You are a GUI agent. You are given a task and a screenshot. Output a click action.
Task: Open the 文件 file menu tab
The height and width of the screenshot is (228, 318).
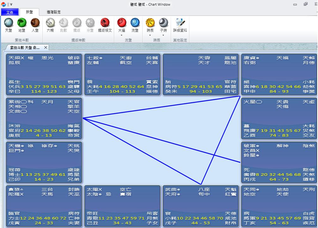(x=10, y=12)
